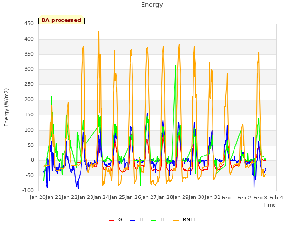305x229 pixels.
Task: Click the blue H legend swatch
Action: coord(132,220)
